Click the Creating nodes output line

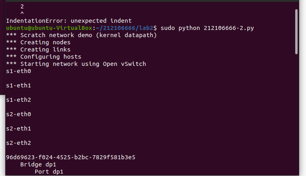[38, 42]
